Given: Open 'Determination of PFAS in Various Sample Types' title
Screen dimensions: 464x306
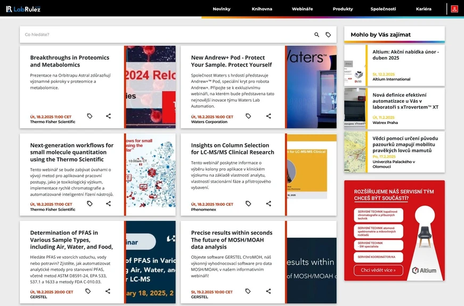Looking at the screenshot, I should click(71, 240).
